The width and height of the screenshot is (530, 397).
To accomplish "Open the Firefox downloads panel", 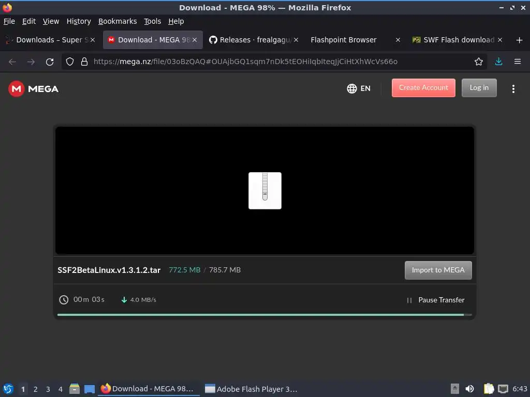I will pos(498,62).
